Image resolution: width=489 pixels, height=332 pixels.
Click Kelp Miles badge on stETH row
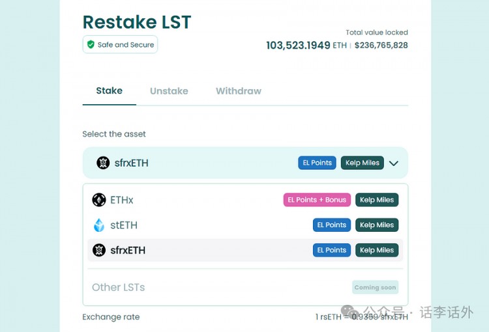(x=377, y=225)
